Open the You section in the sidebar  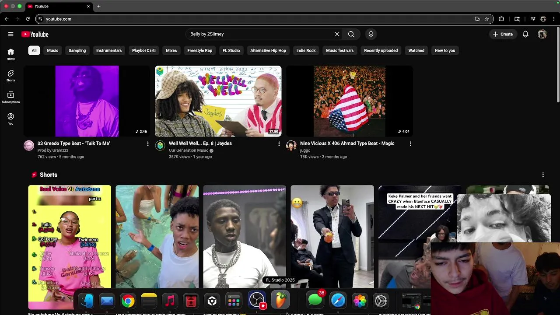[10, 119]
